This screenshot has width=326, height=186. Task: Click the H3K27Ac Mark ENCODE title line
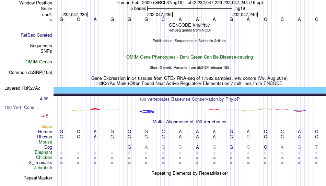(189, 84)
